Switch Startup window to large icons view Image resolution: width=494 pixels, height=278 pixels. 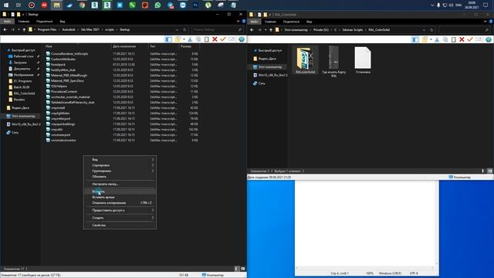click(x=242, y=269)
